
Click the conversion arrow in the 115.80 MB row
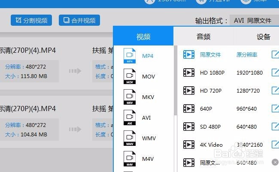pyautogui.click(x=75, y=71)
